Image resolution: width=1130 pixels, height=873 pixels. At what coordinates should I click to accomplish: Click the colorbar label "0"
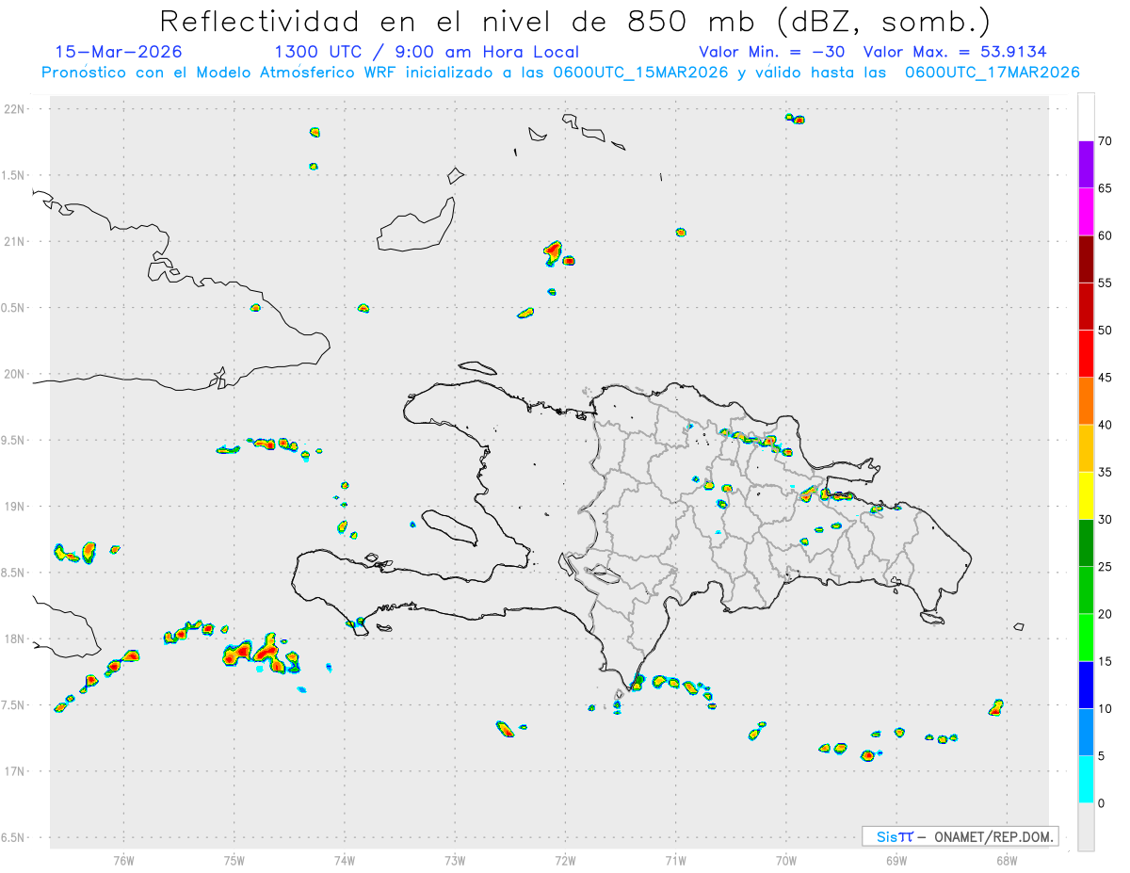(x=1102, y=803)
